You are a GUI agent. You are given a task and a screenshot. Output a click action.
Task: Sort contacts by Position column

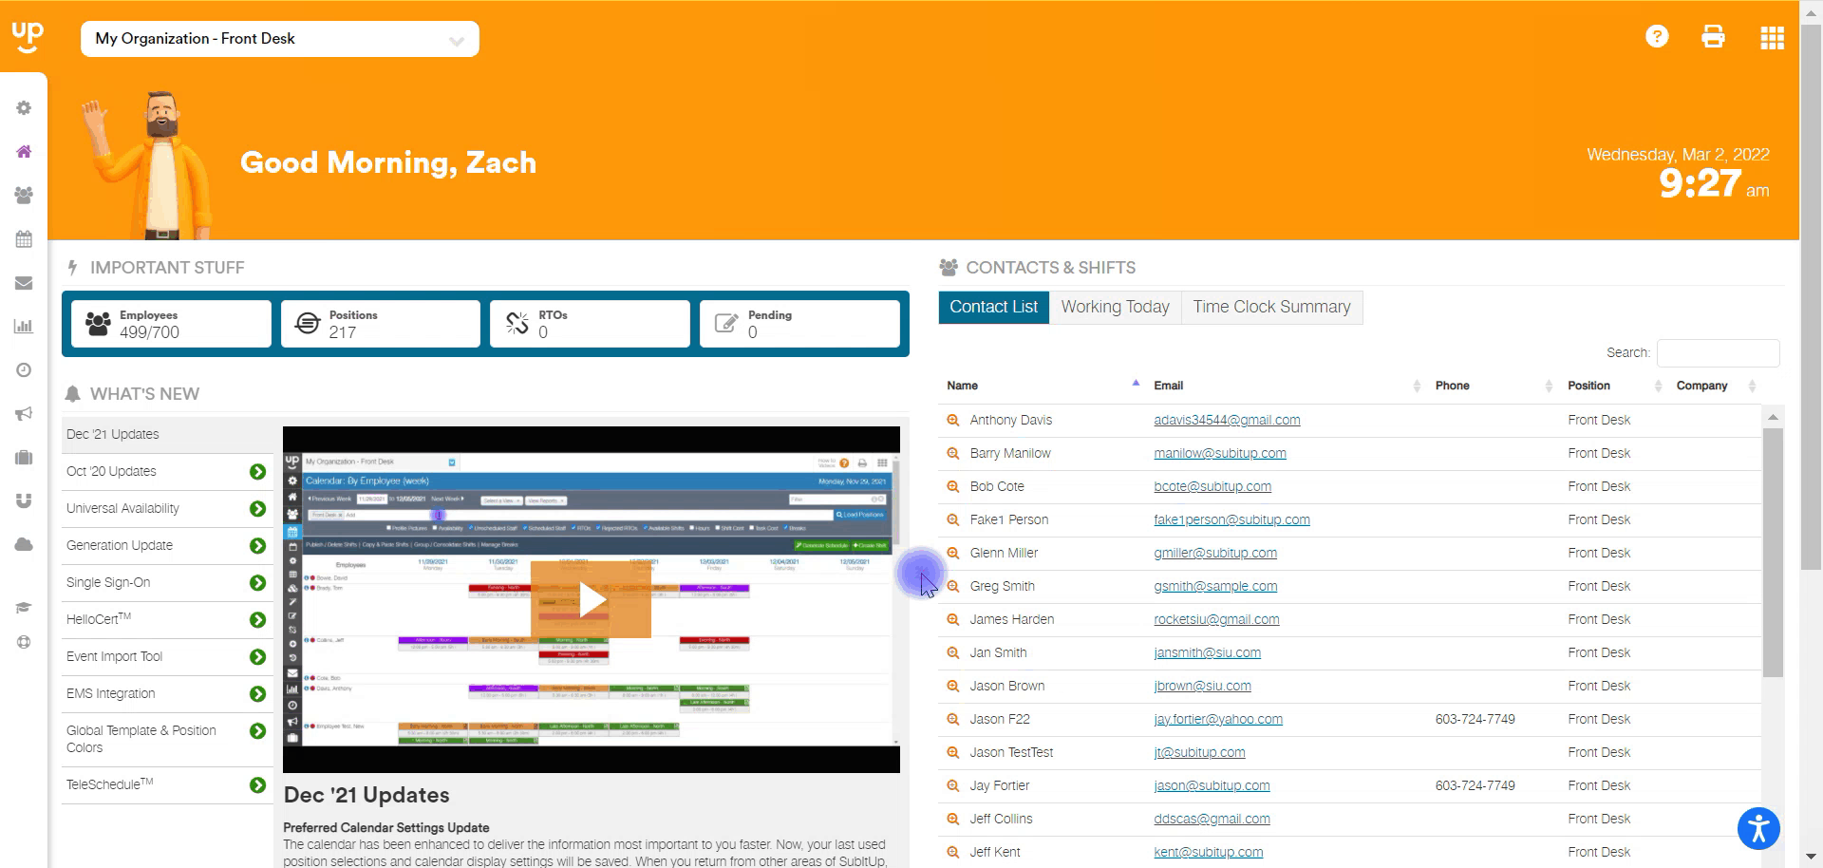click(1588, 386)
